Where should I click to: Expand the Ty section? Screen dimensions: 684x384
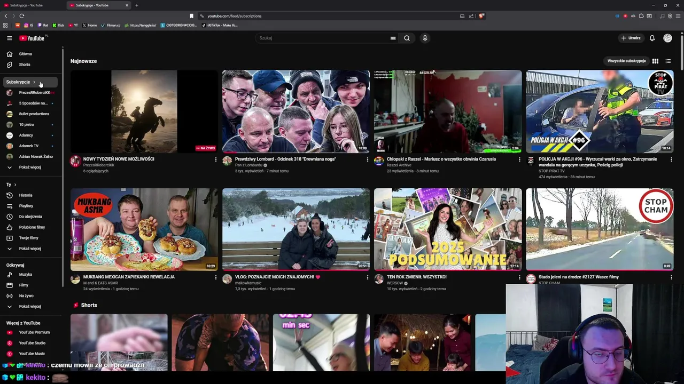click(x=11, y=185)
